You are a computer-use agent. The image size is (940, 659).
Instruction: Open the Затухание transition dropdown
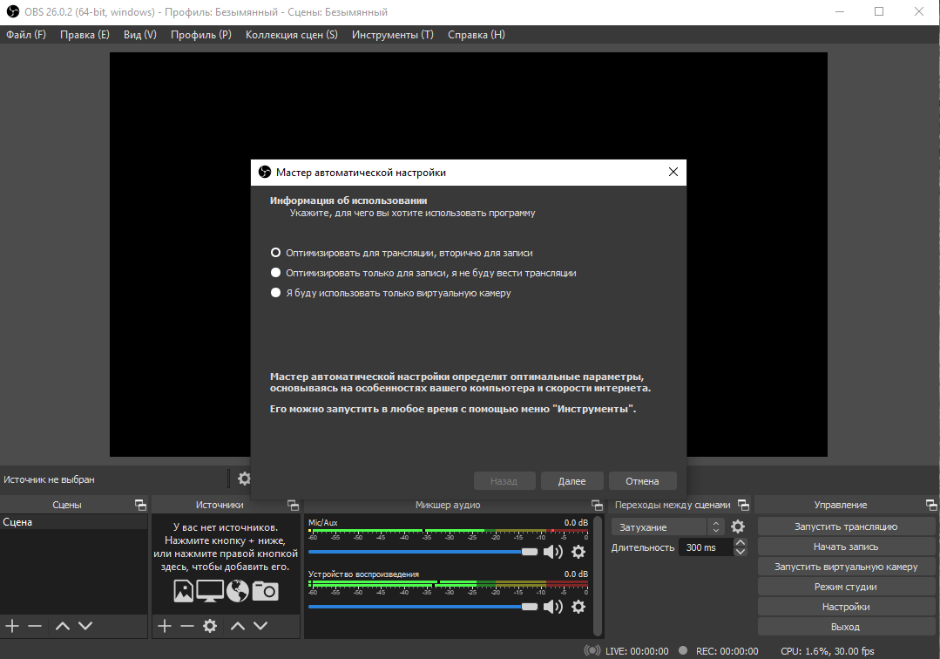click(668, 527)
